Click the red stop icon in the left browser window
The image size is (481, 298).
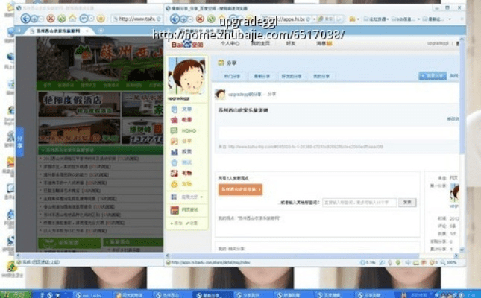pyautogui.click(x=51, y=19)
